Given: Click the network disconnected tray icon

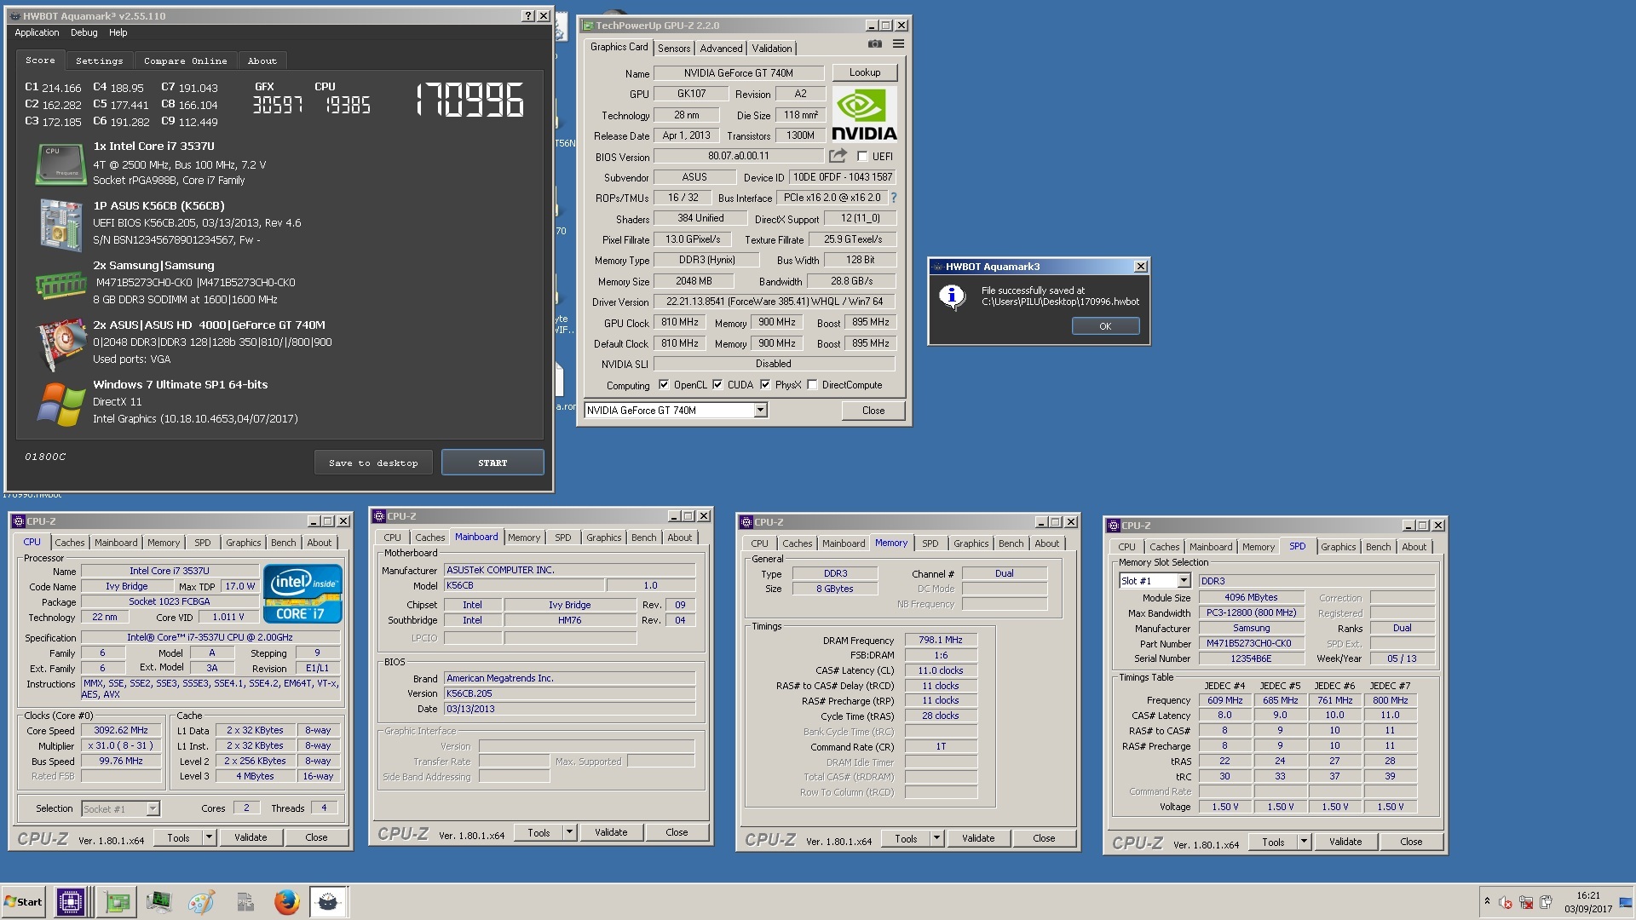Looking at the screenshot, I should 1526,902.
